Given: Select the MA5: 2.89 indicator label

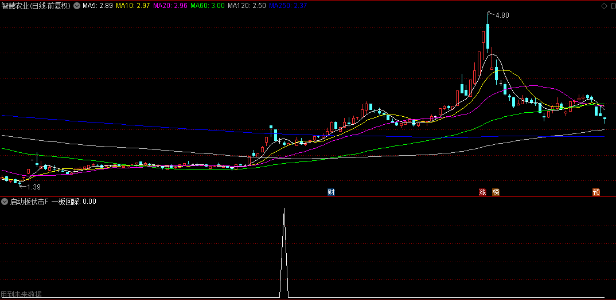Looking at the screenshot, I should 98,6.
